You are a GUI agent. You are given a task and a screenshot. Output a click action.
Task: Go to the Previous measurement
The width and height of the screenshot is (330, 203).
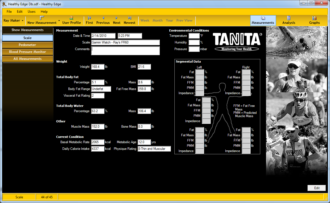pos(103,20)
